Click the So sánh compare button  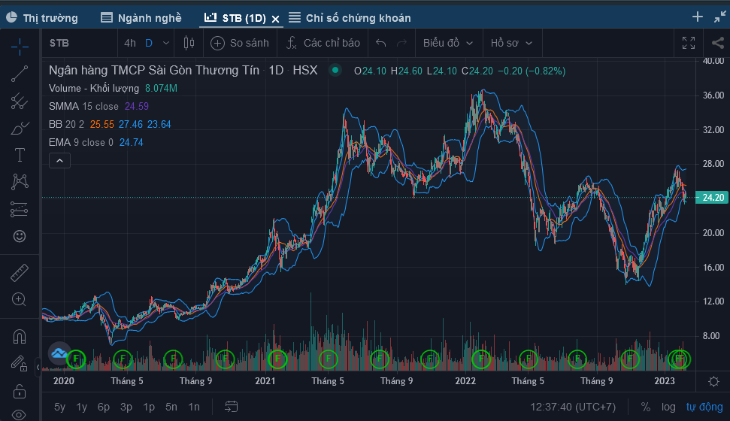coord(240,44)
